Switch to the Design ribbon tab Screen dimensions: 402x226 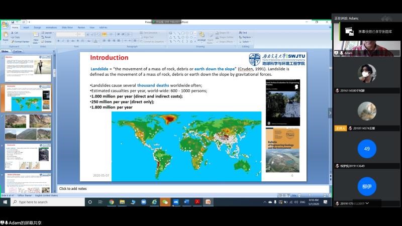(38, 28)
